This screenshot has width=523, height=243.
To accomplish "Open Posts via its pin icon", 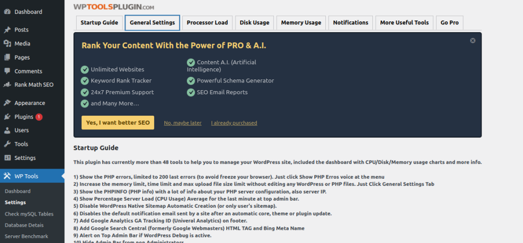I will coord(7,30).
